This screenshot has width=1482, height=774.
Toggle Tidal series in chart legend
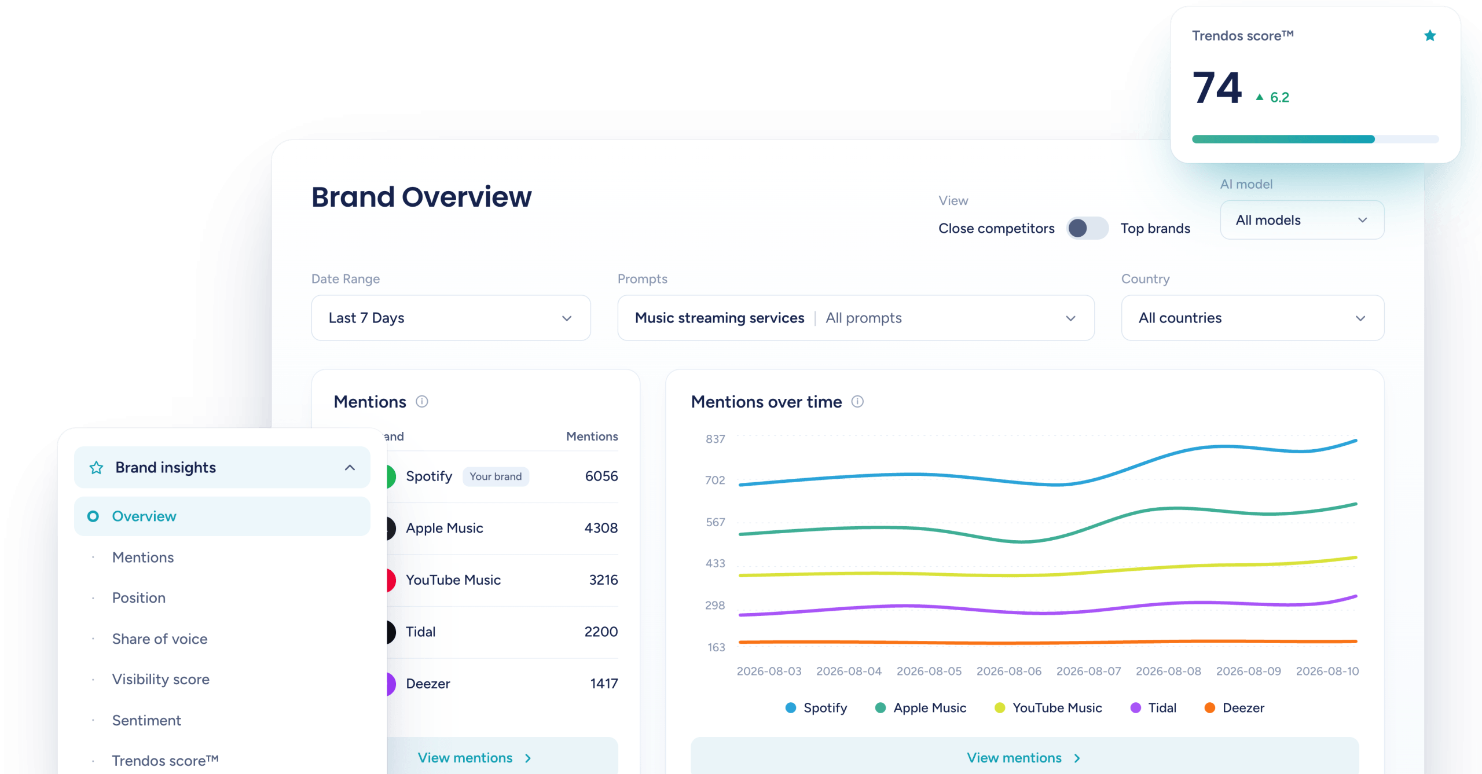pyautogui.click(x=1153, y=708)
